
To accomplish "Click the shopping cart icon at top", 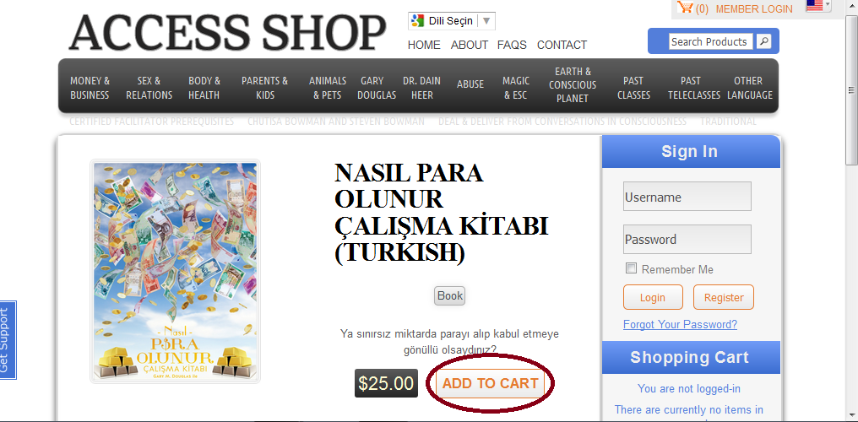I will click(685, 8).
